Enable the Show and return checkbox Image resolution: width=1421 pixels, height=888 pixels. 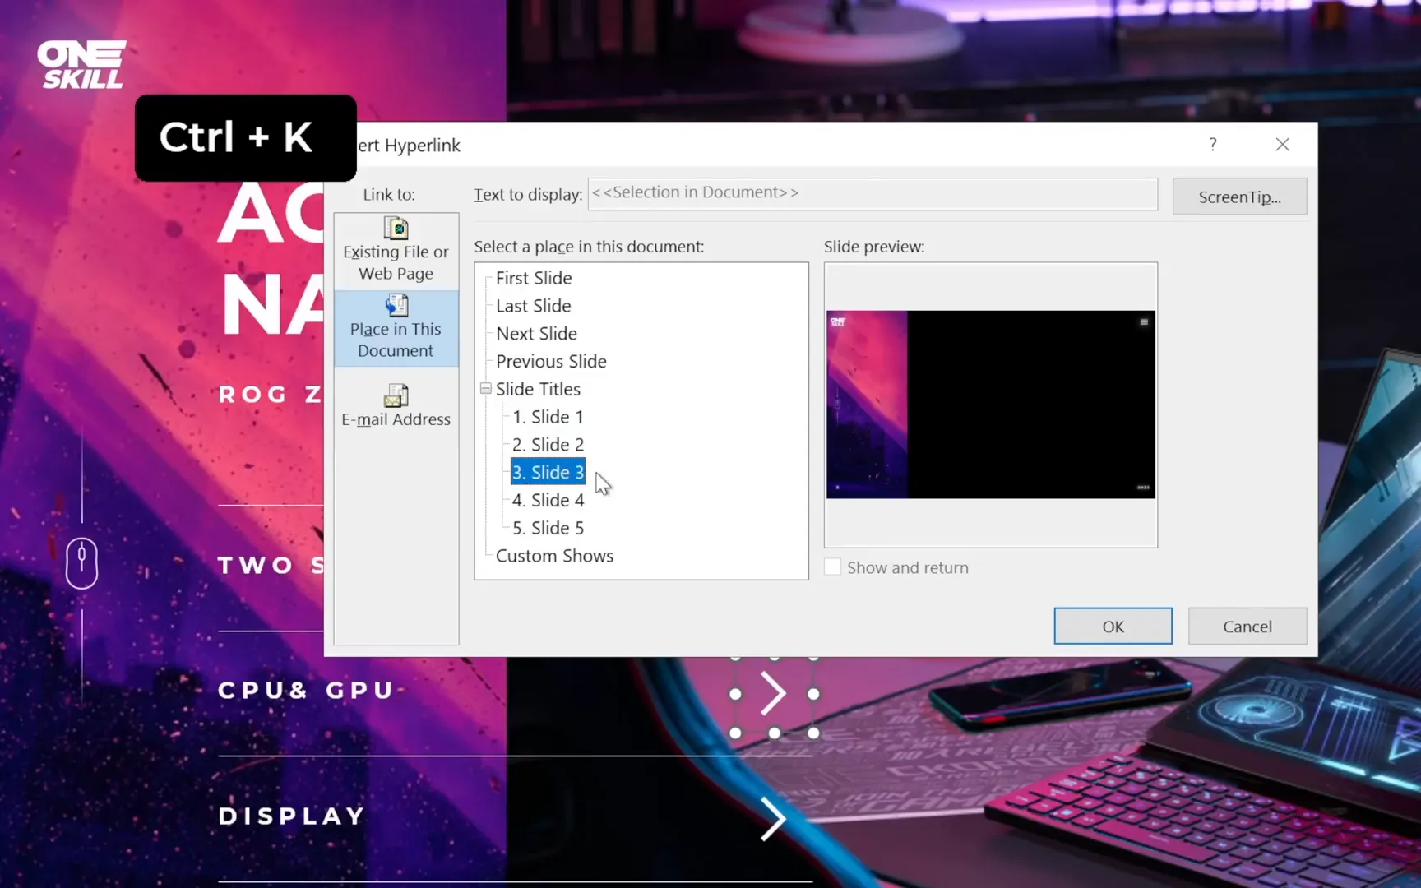833,567
